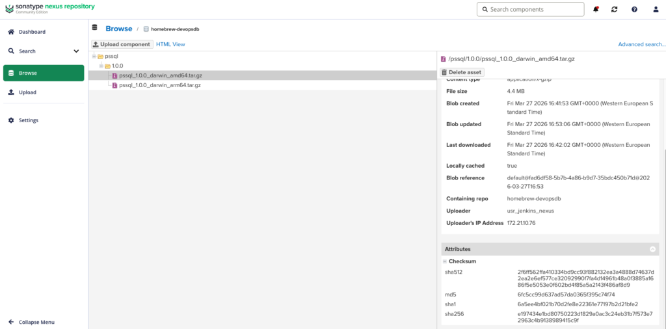Viewport: 666px width, 329px height.
Task: Open the user account icon
Action: click(x=654, y=10)
